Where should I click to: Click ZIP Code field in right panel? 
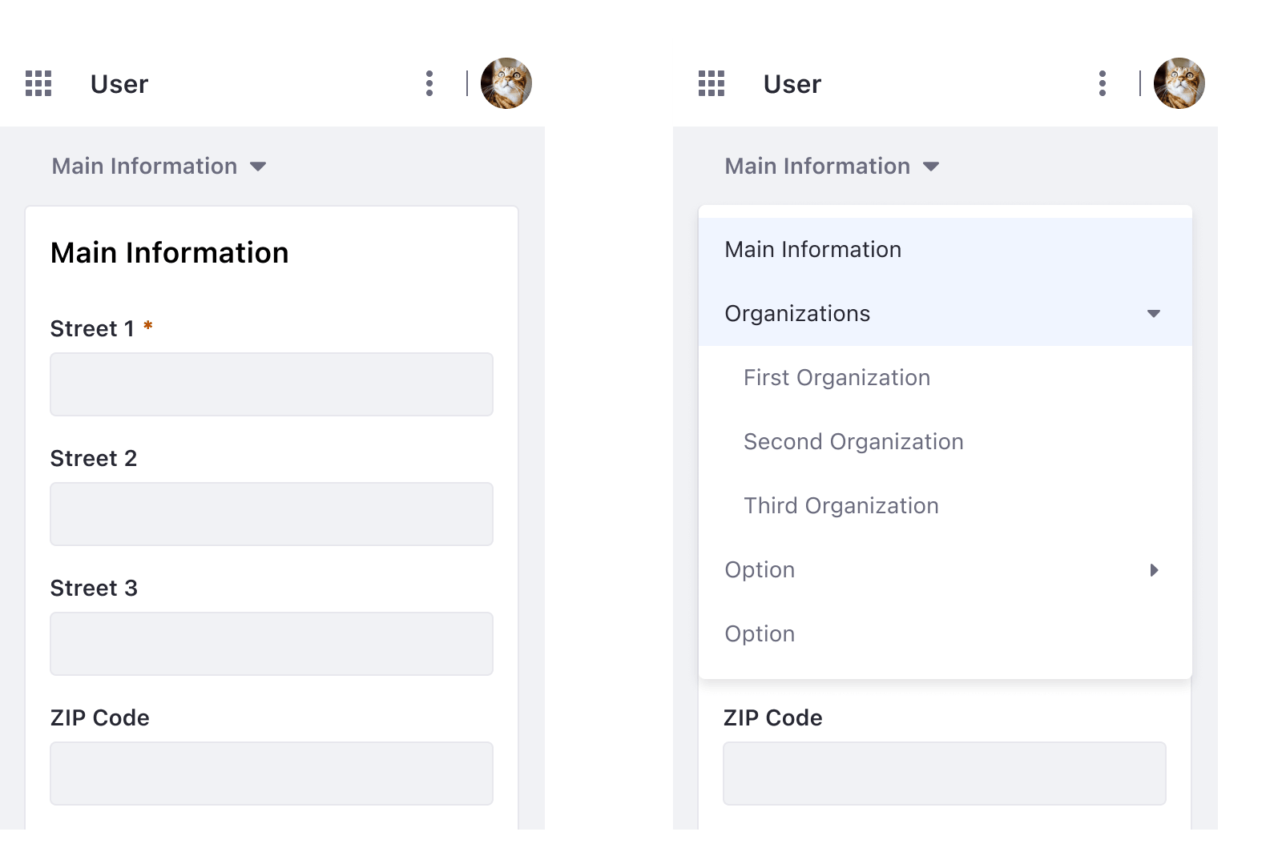tap(945, 774)
